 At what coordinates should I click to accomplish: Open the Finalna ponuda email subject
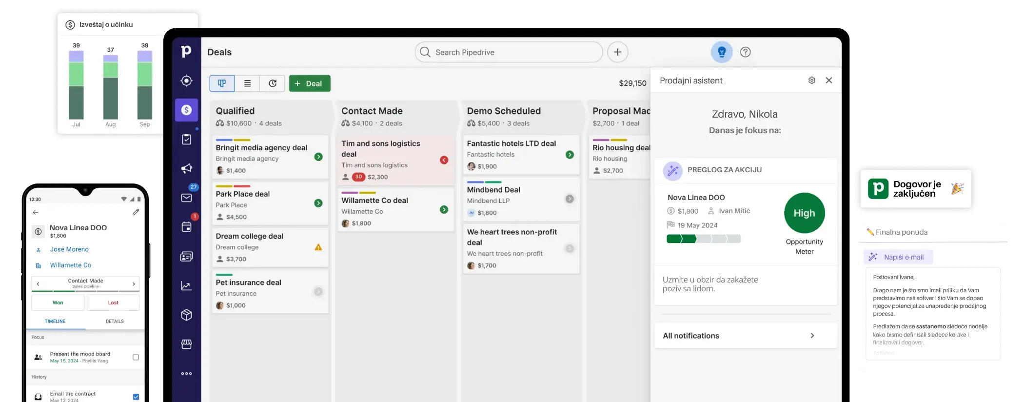click(x=897, y=232)
